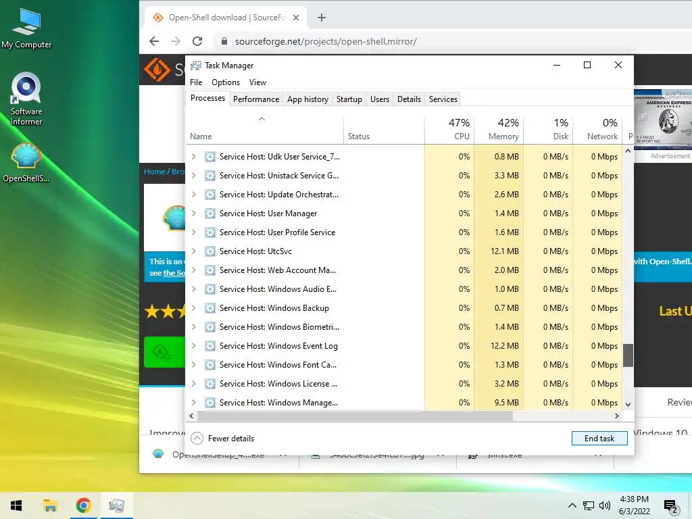Click the Unistack Service gear icon
This screenshot has height=519, width=692.
(x=210, y=176)
